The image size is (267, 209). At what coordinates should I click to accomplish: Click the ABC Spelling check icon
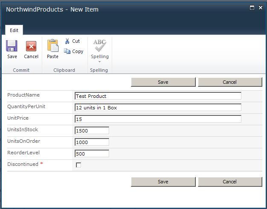pos(100,45)
